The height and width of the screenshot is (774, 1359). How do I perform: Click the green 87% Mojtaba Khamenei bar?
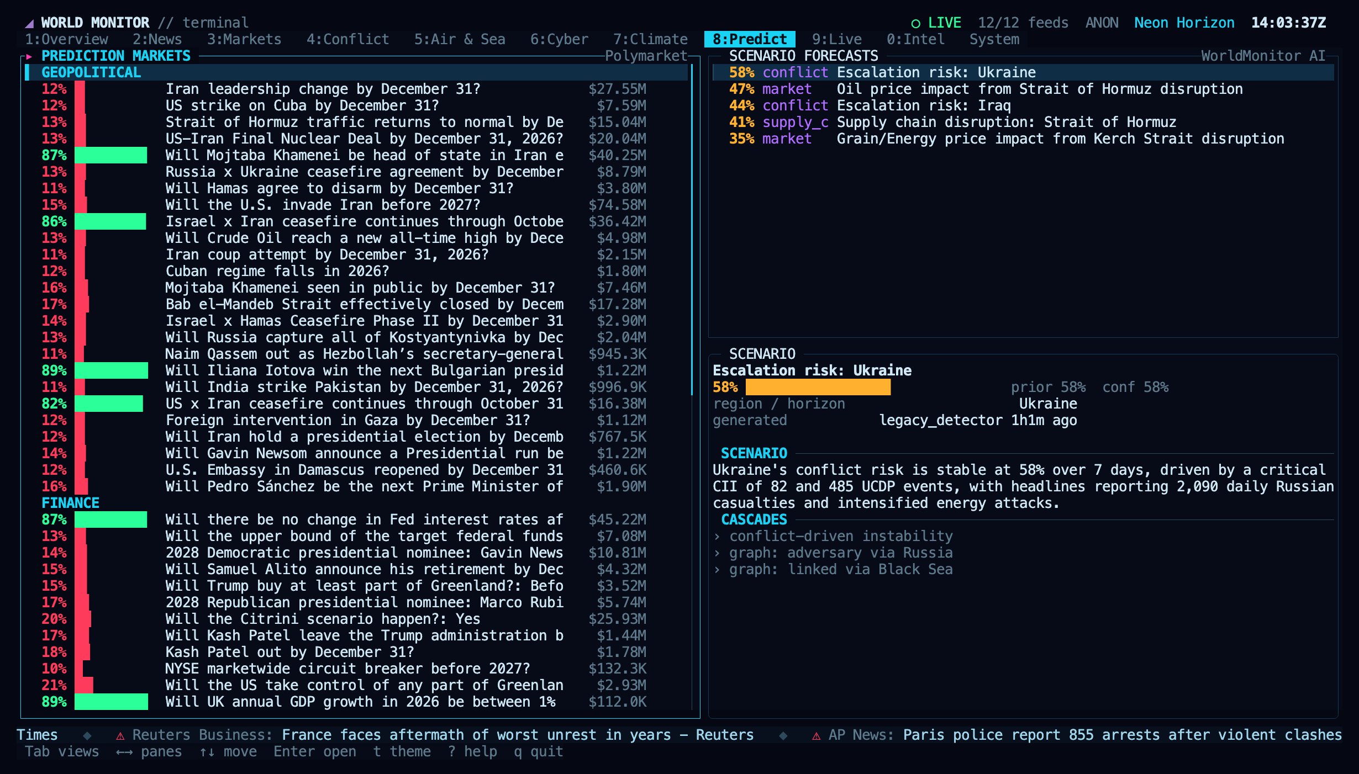coord(111,155)
